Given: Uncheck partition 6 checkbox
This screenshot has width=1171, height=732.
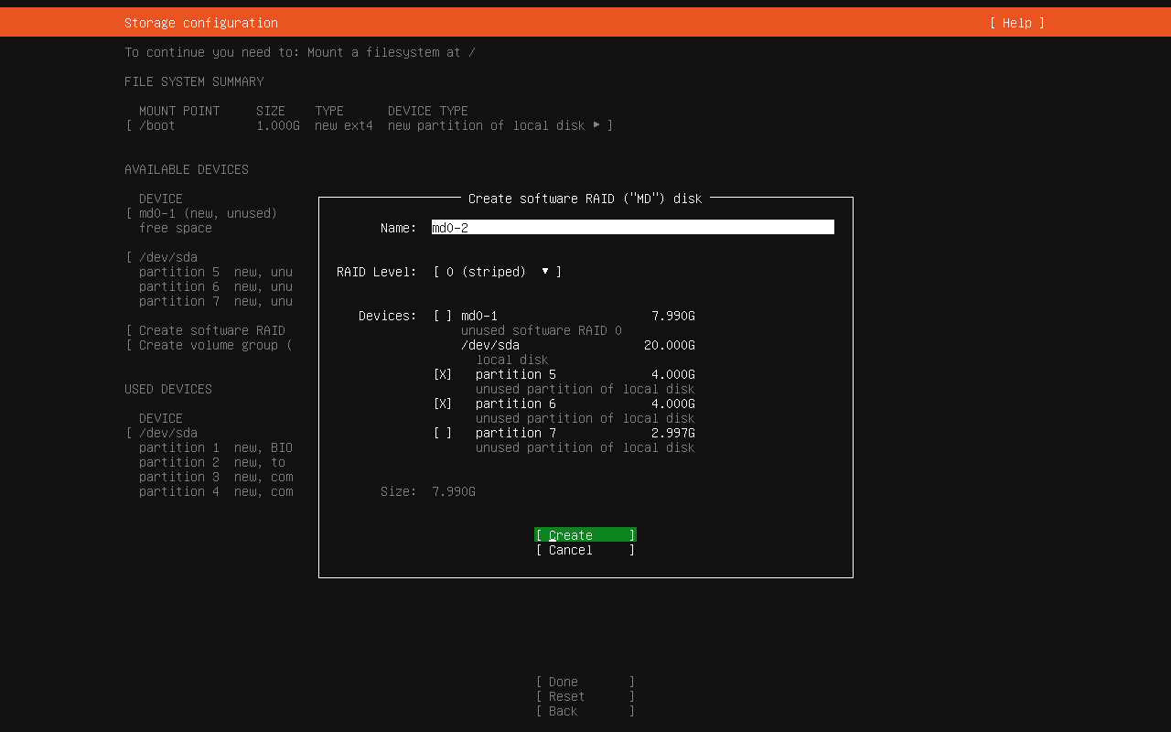Looking at the screenshot, I should (443, 404).
